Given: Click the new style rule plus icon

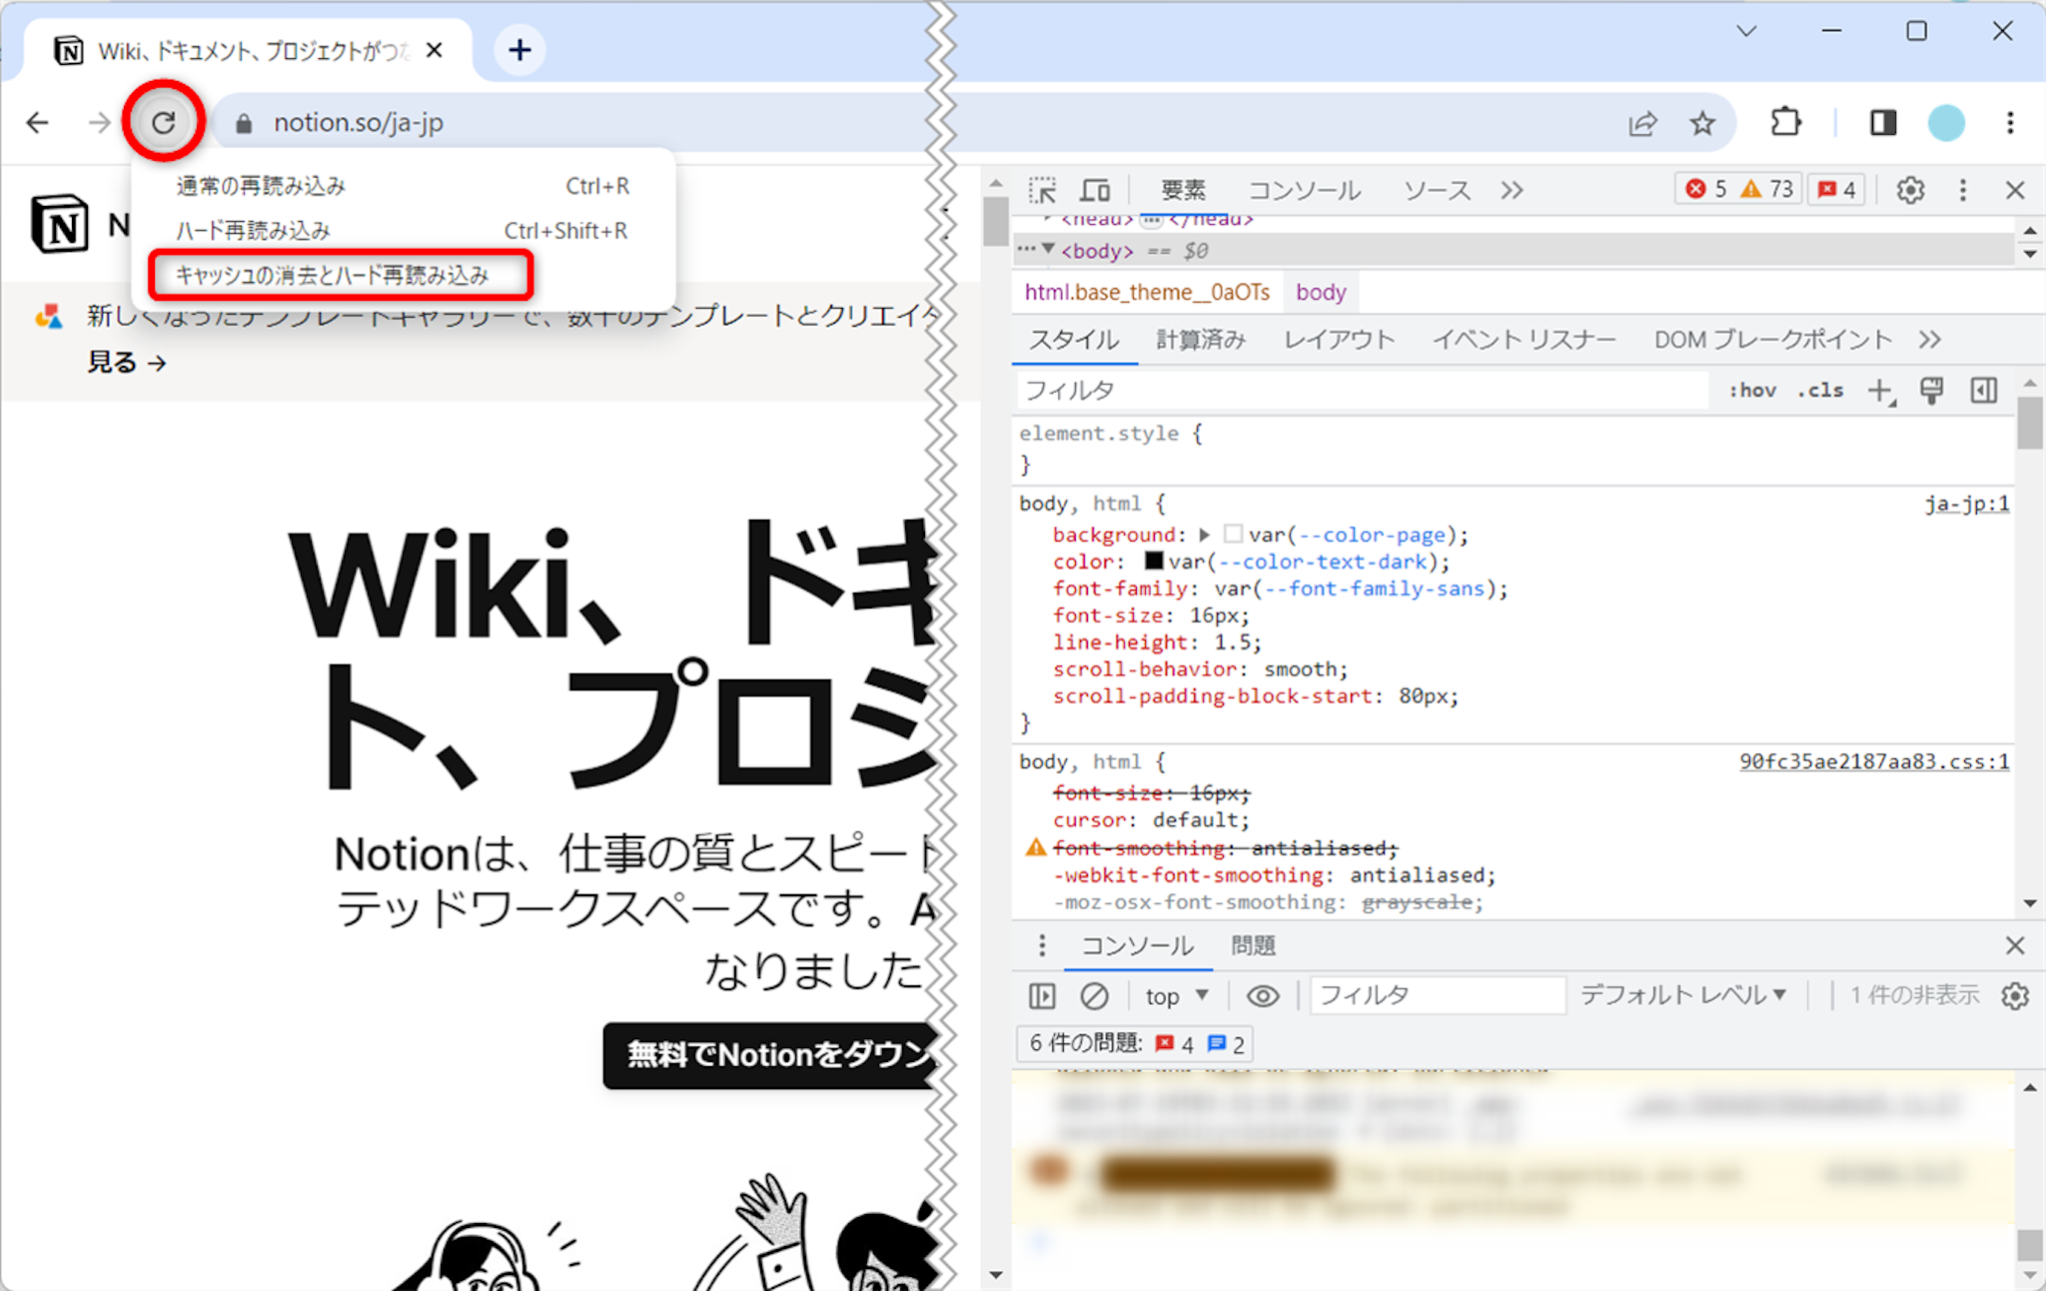Looking at the screenshot, I should pos(1880,391).
